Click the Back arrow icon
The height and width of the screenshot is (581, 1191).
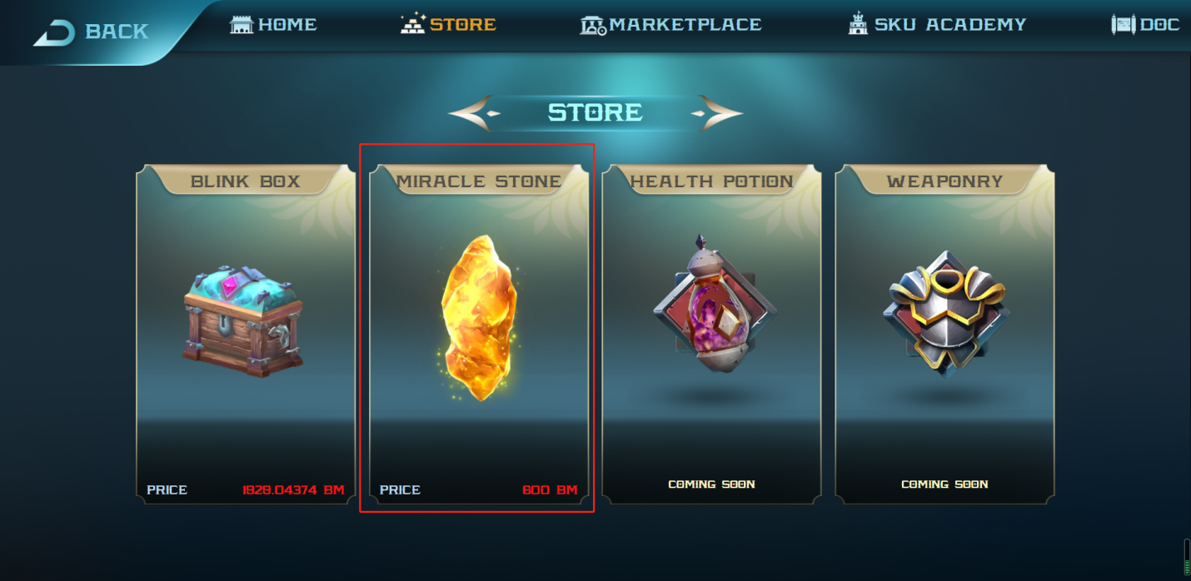tap(54, 33)
